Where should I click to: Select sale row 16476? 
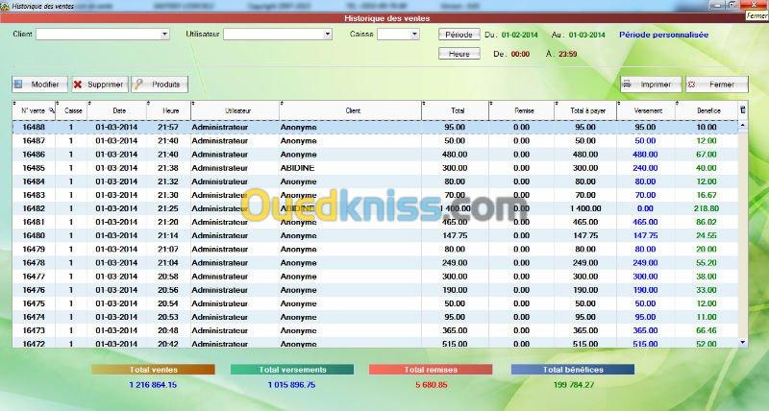[x=375, y=290]
